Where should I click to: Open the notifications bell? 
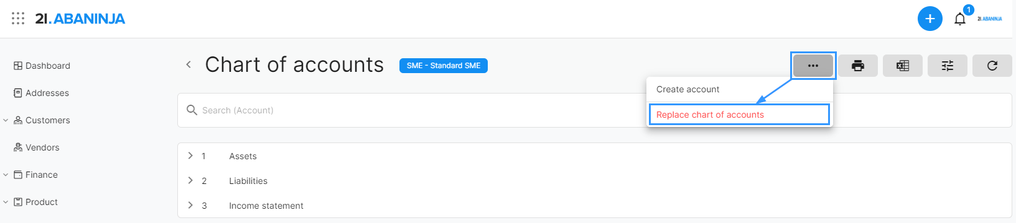pos(960,19)
